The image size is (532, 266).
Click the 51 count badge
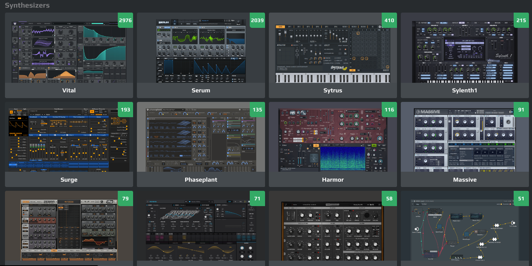click(521, 198)
